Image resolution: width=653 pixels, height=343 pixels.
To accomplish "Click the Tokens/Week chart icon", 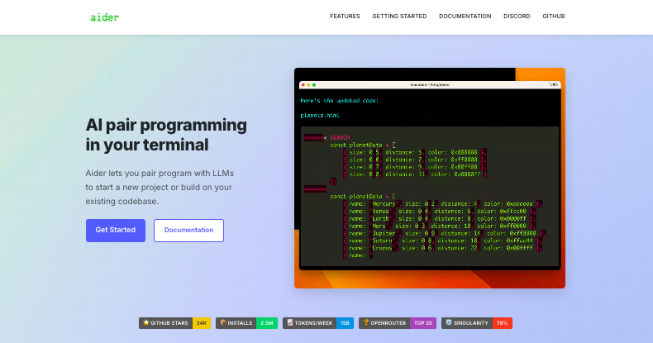I will pyautogui.click(x=290, y=322).
